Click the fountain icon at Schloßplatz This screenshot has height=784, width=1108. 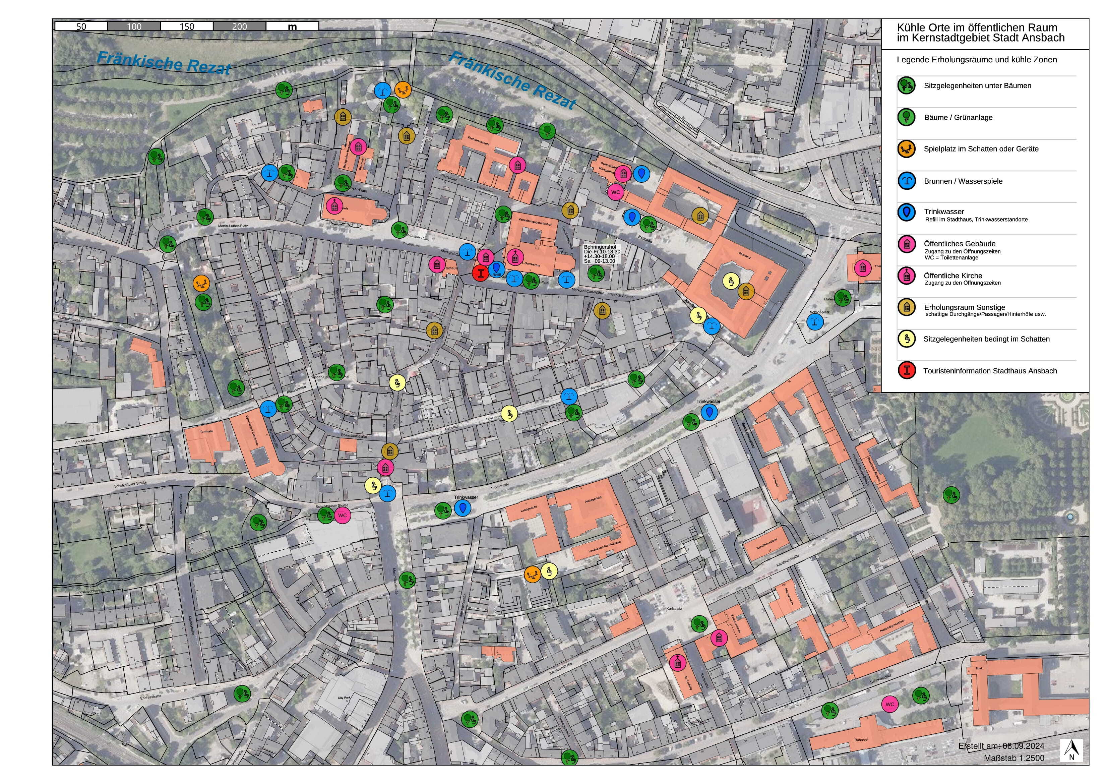[x=815, y=321]
